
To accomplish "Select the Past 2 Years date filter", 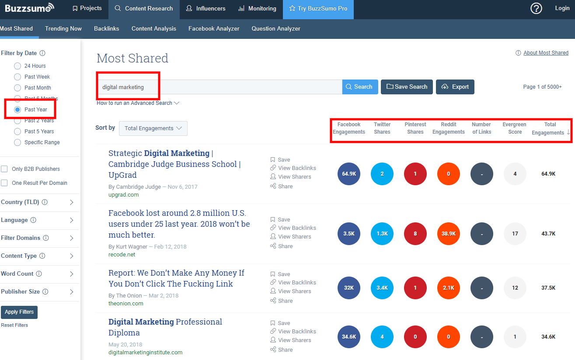I will point(17,121).
